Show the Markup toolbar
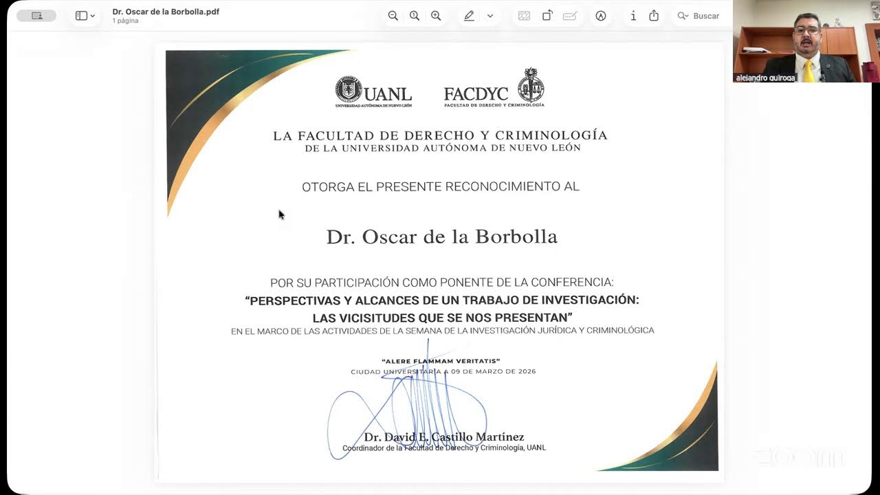 pos(601,16)
